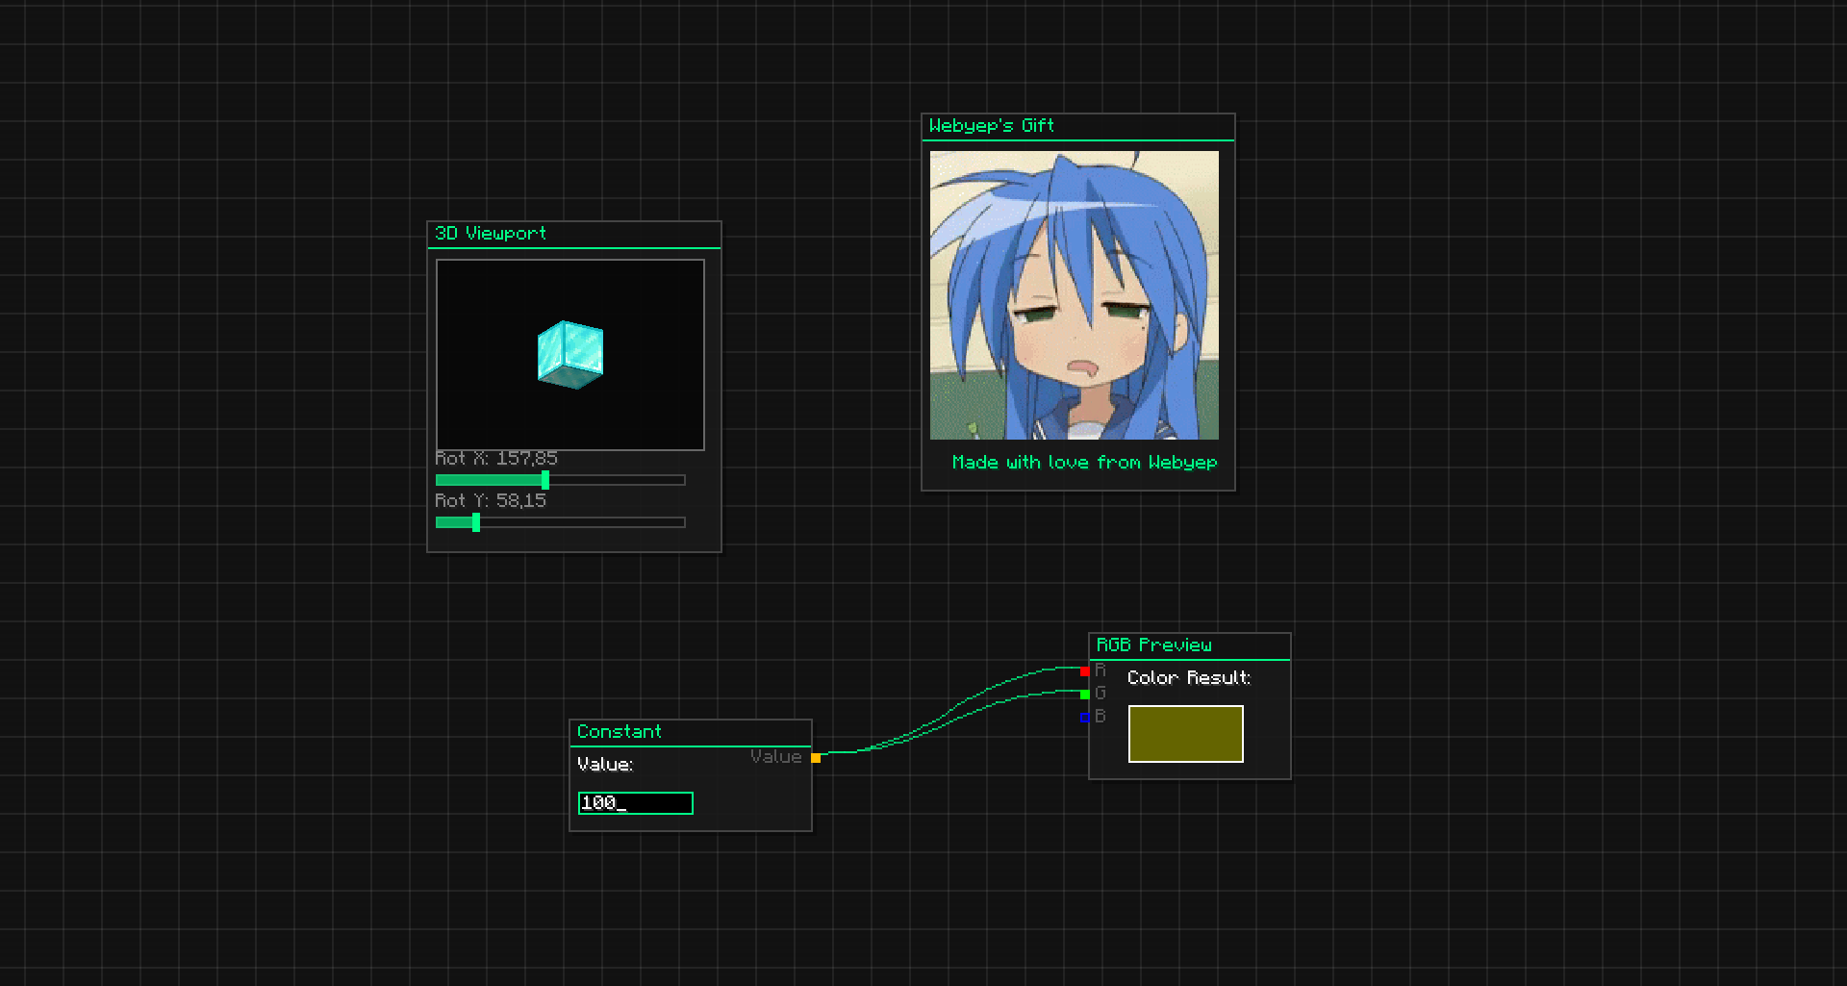Click the blue B input port

[x=1085, y=718]
